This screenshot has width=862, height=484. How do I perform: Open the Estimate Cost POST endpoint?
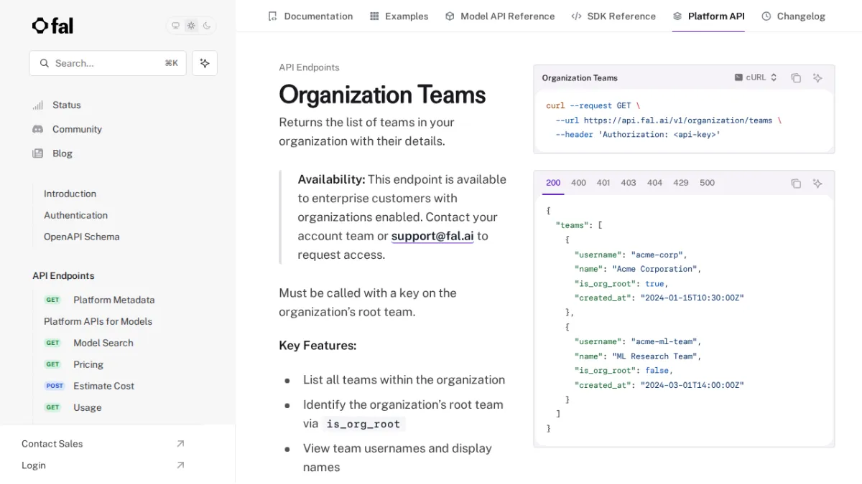tap(103, 386)
